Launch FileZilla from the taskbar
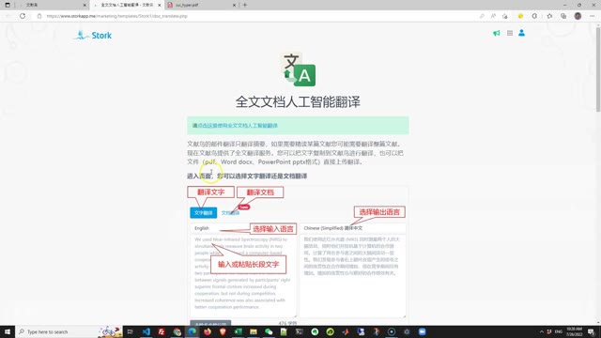601x338 pixels. point(162,331)
